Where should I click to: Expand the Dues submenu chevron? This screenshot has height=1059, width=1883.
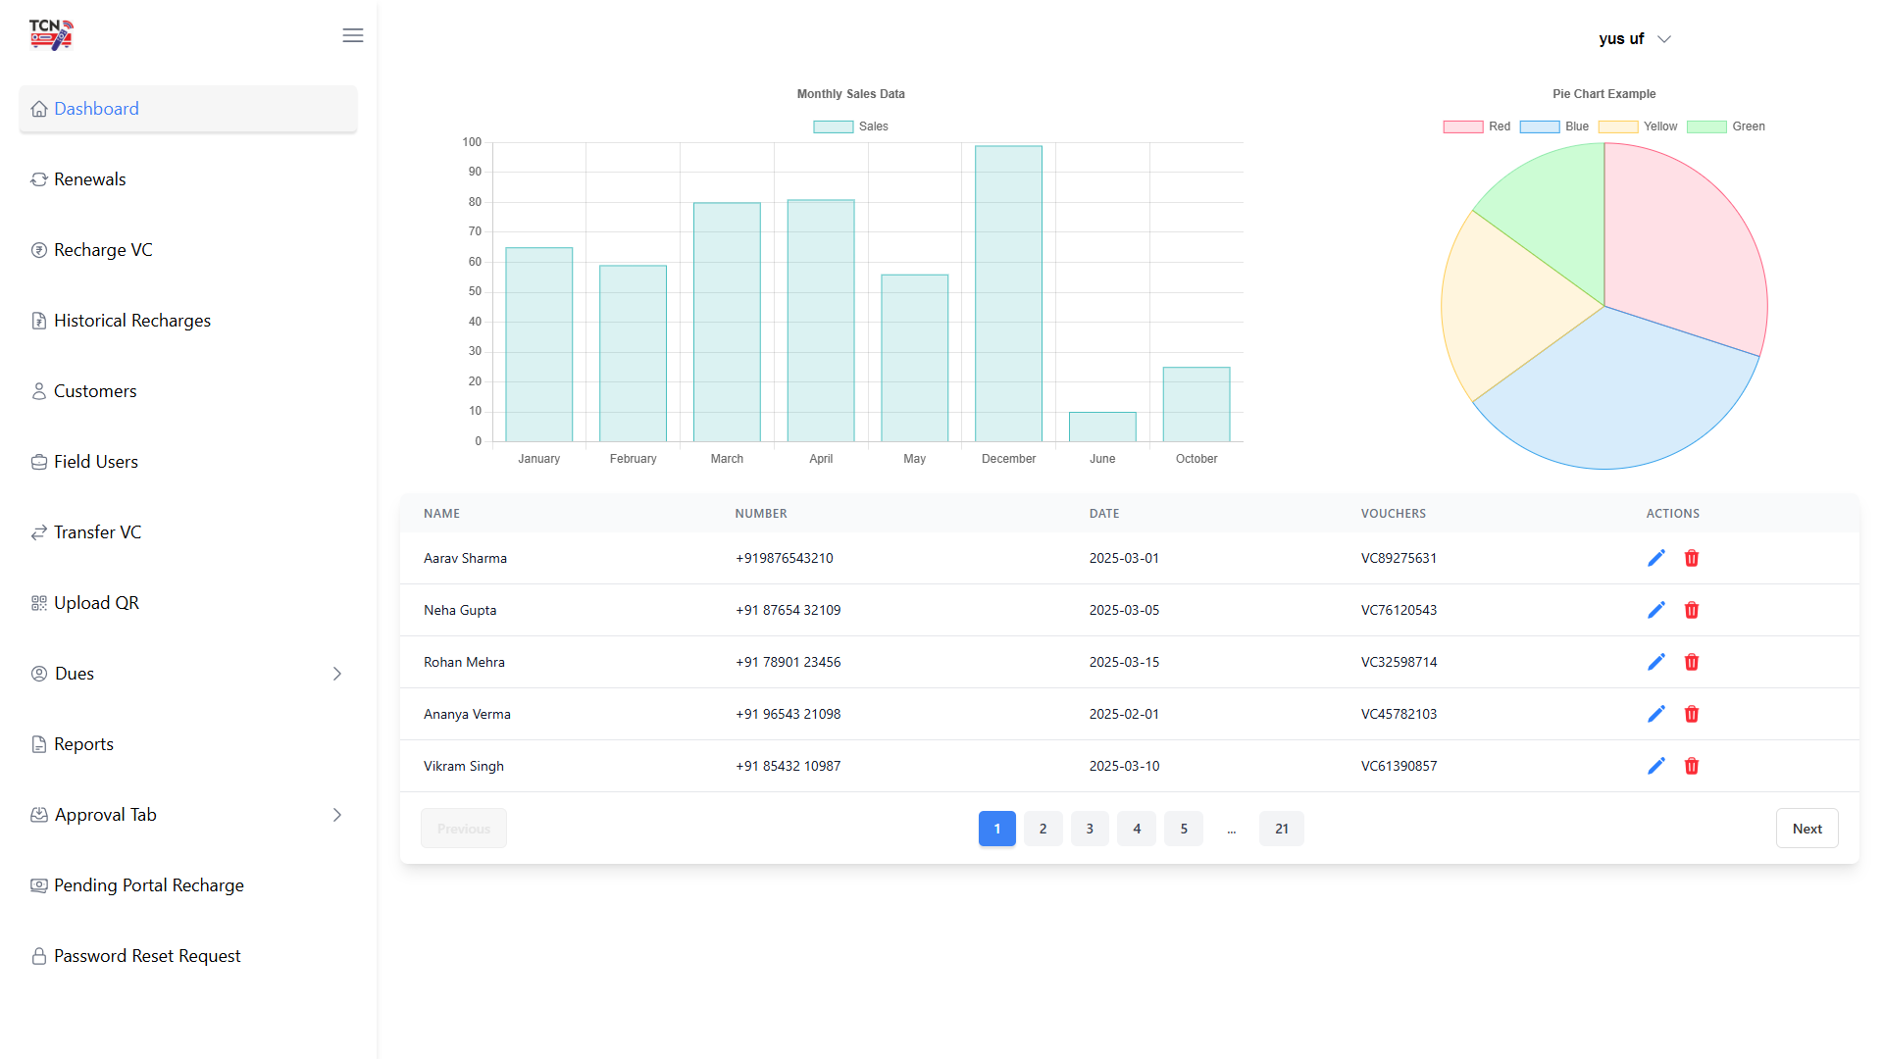pyautogui.click(x=336, y=674)
